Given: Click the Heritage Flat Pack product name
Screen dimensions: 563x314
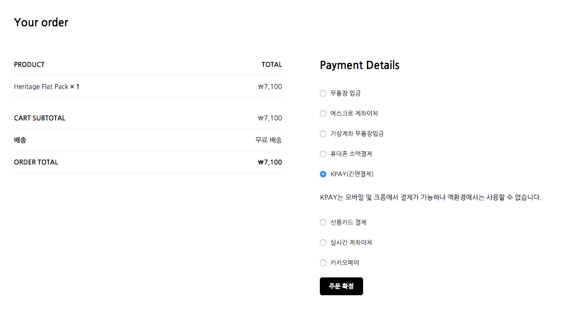Looking at the screenshot, I should [41, 87].
